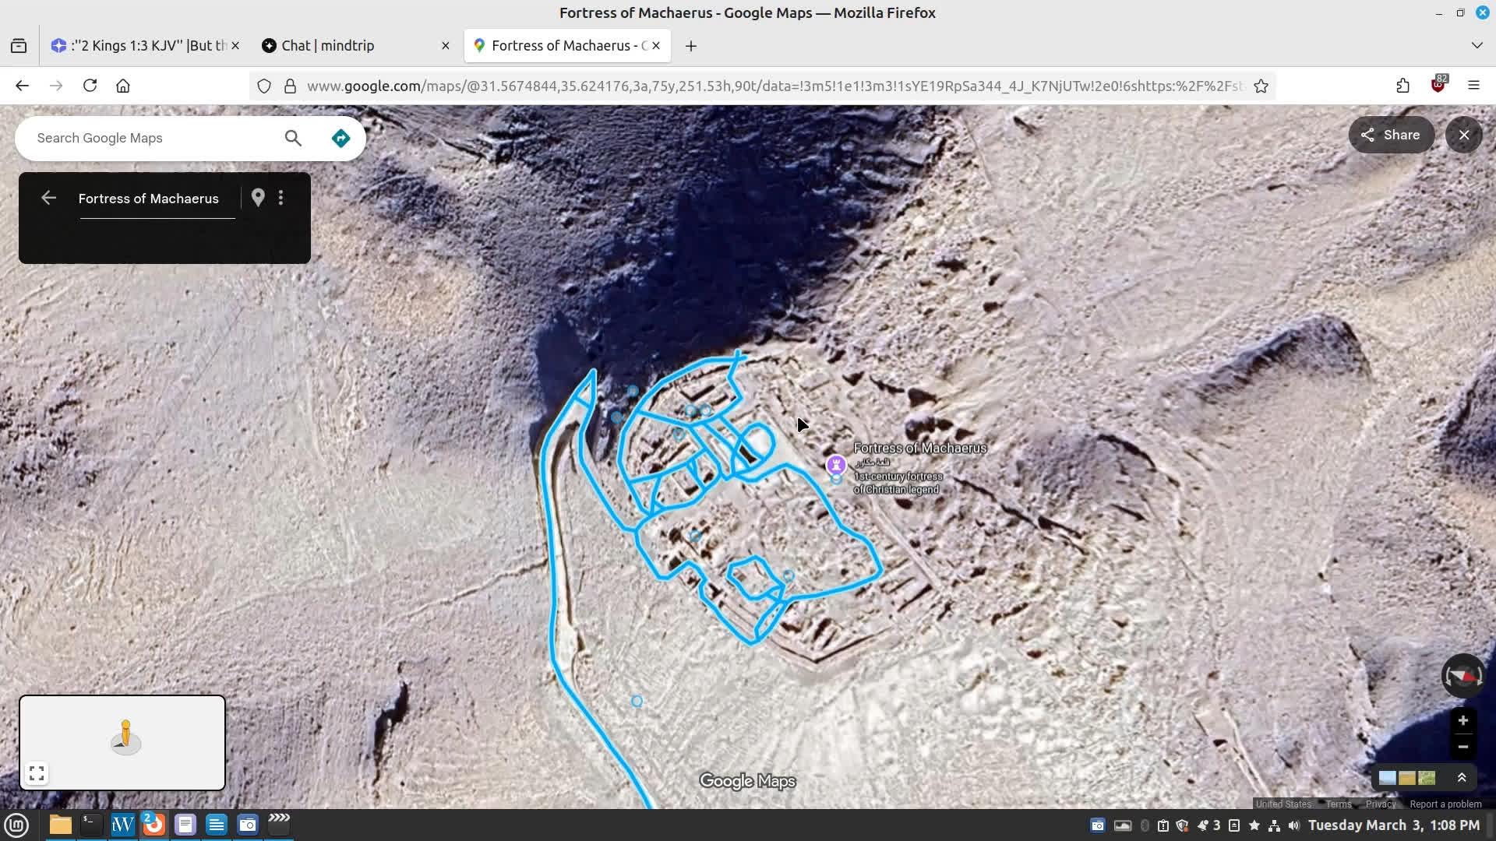The height and width of the screenshot is (841, 1496).
Task: Click Report a problem link
Action: pos(1445,804)
